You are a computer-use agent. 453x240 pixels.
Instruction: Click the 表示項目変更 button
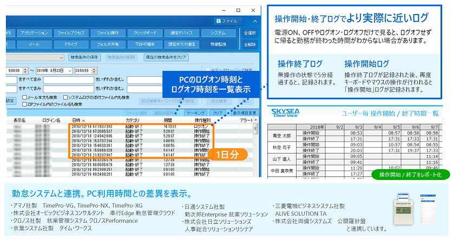point(245,113)
